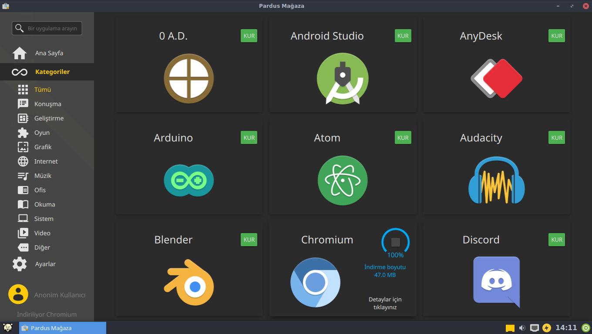This screenshot has height=334, width=592.
Task: Click the infinity icon beside Kategoriler
Action: point(20,72)
